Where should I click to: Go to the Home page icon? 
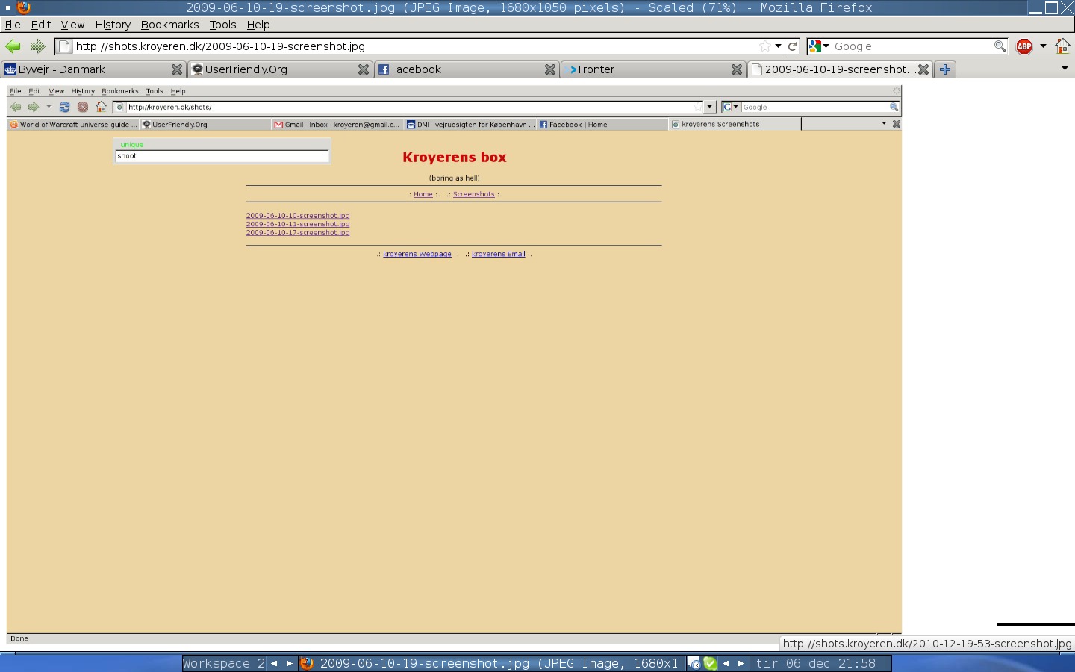coord(1062,46)
